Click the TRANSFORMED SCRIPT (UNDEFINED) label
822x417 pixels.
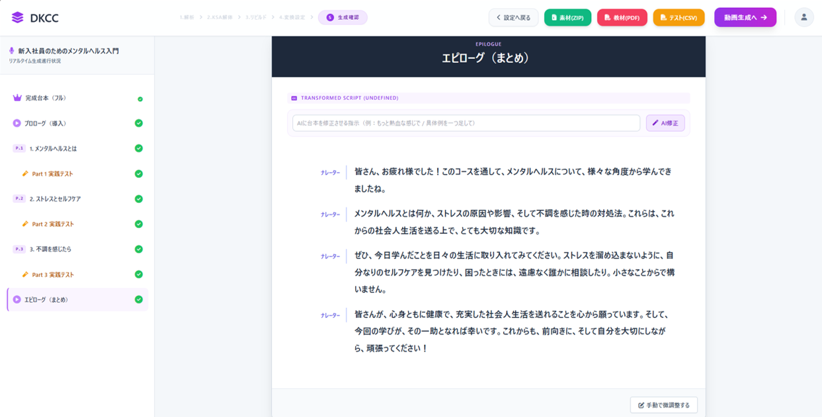(349, 98)
